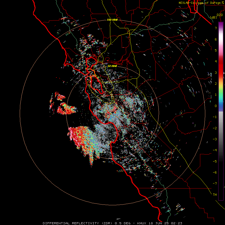The width and height of the screenshot is (225, 225).
Task: Click the "0" value on the color scale
Action: 216,106
